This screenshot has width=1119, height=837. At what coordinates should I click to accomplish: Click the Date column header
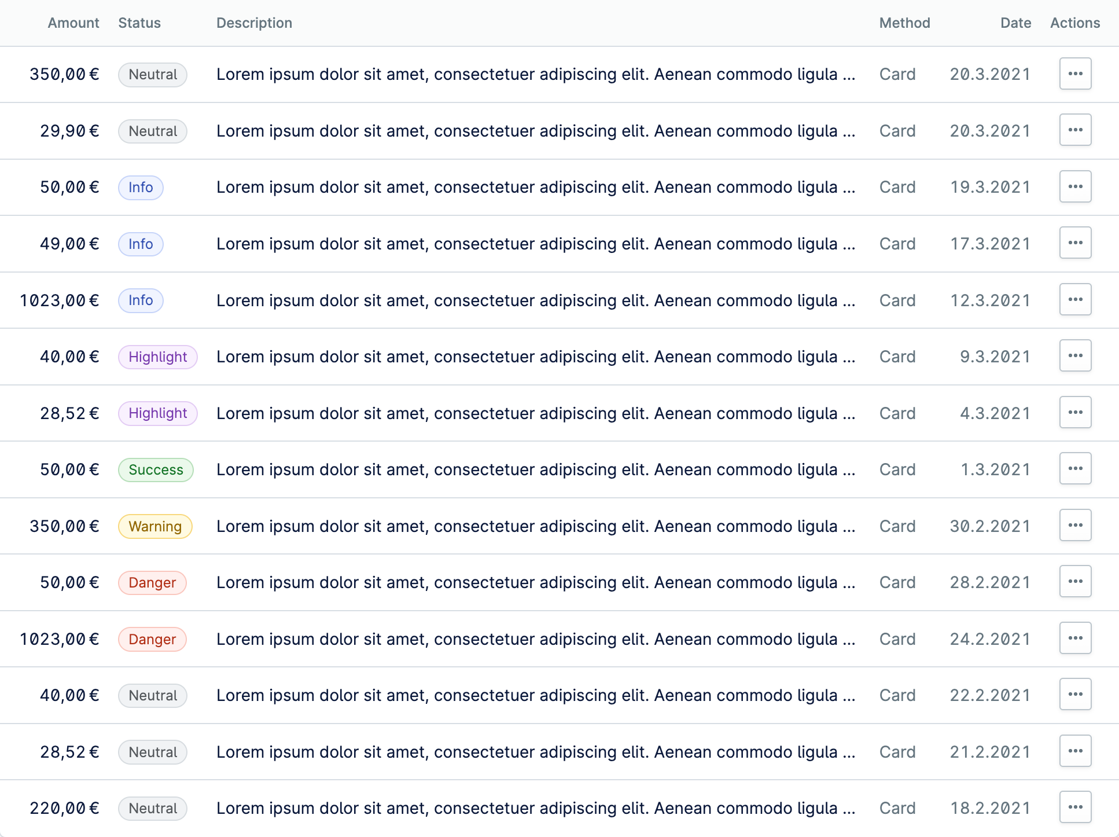click(1015, 23)
